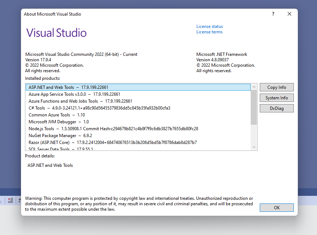Click the red X lines icon in background toolbar
This screenshot has width=317, height=235.
pos(10,201)
